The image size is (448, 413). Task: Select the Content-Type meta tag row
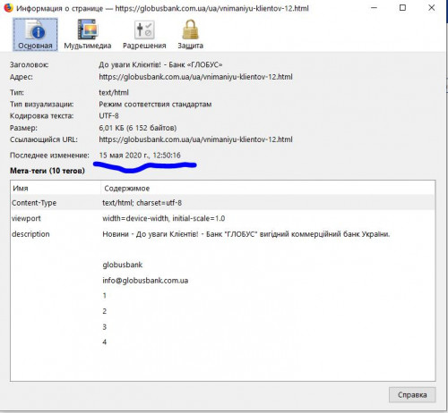222,203
